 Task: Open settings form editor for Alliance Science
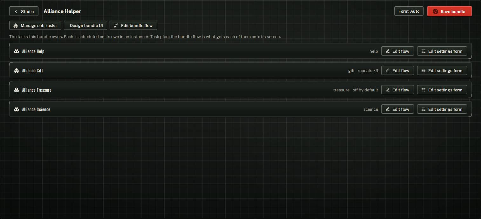tap(442, 109)
